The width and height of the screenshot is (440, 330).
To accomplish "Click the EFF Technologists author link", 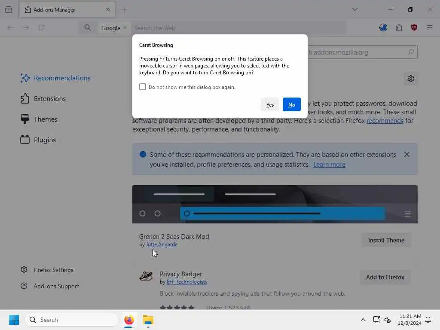I will [186, 282].
